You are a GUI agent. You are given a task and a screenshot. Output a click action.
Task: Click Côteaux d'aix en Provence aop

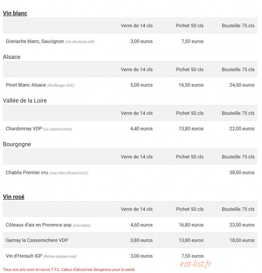[39, 225]
